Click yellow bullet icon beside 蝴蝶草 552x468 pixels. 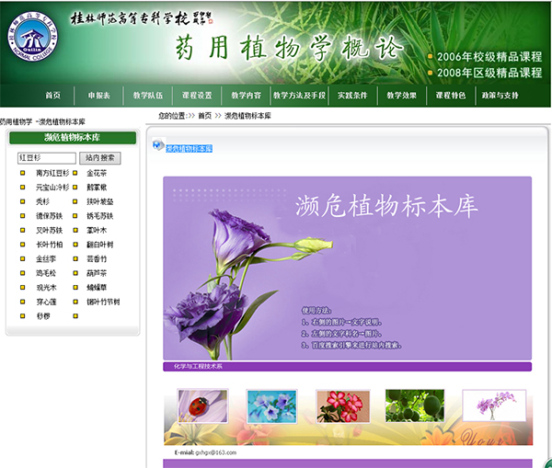point(75,287)
